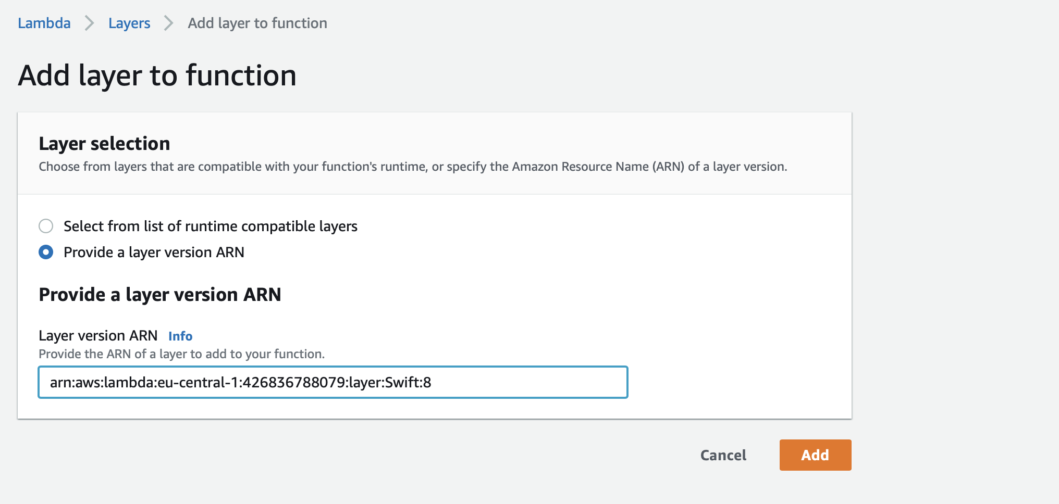Choose the 'Provide a layer version ARN' radio button
Viewport: 1059px width, 504px height.
[46, 253]
